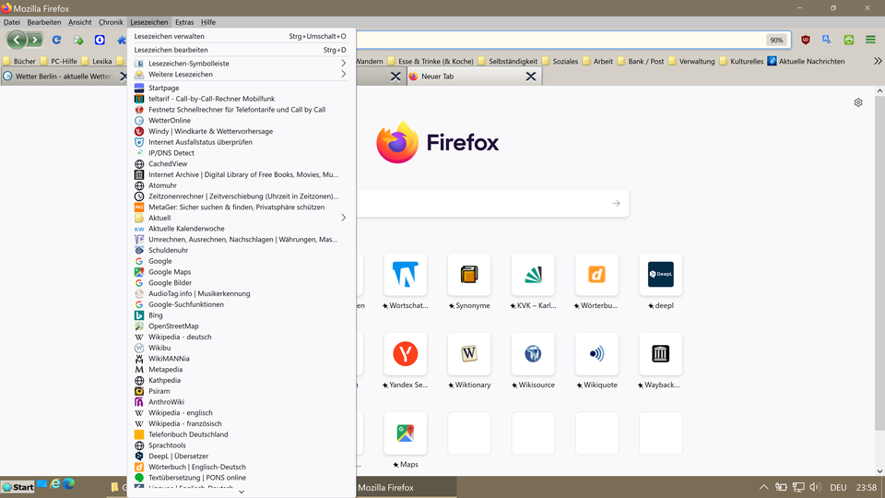Open Wikipedia - deutsch bookmark
The width and height of the screenshot is (885, 498).
tap(241, 337)
